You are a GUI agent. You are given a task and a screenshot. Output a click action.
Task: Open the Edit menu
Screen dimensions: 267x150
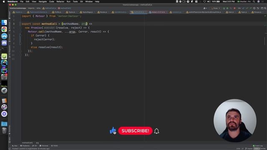28,2
